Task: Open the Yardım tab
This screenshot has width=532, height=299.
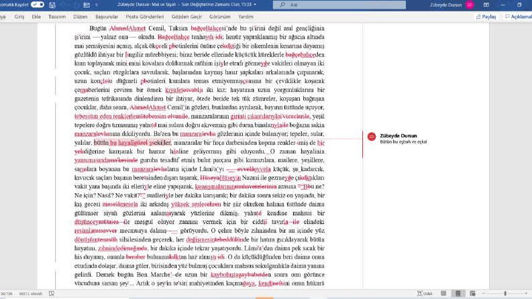Action: click(246, 17)
